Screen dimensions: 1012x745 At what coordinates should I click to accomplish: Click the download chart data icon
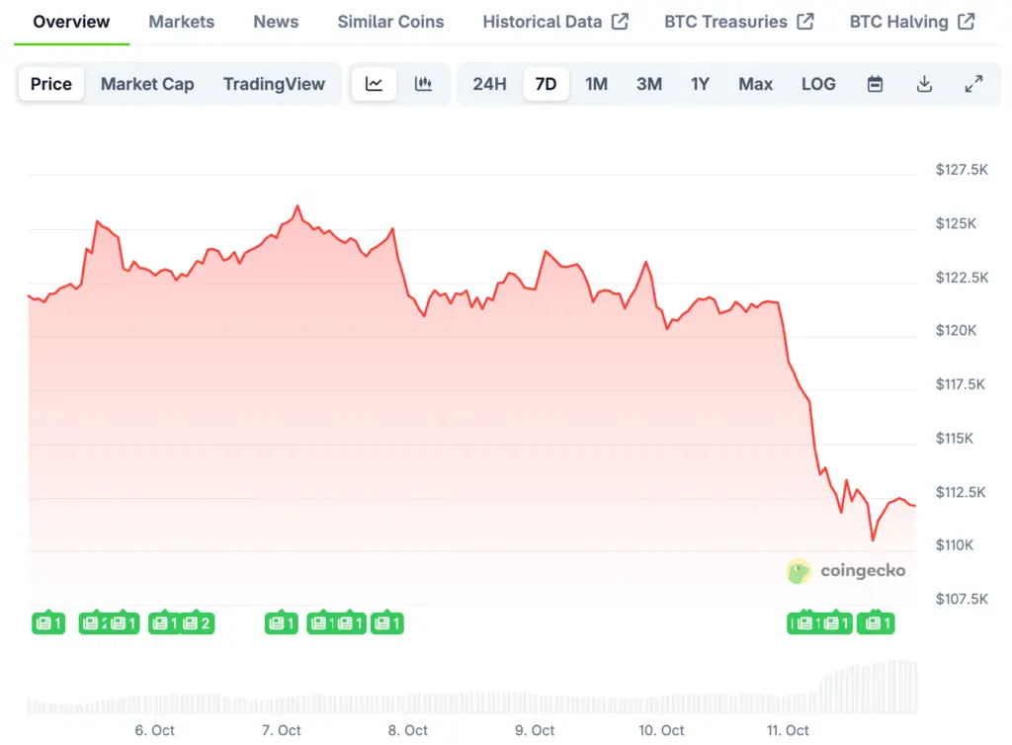tap(924, 84)
